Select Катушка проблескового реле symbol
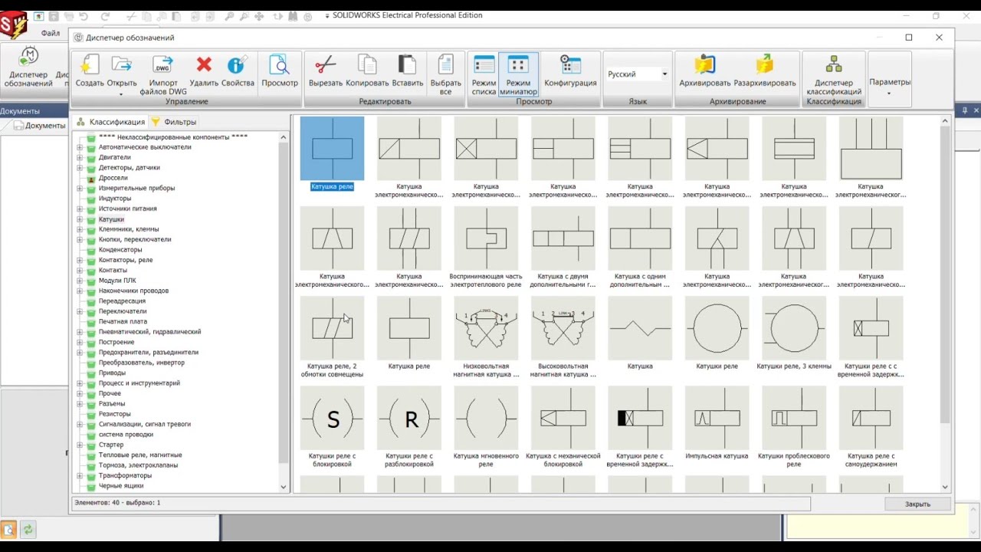The height and width of the screenshot is (552, 981). pos(794,426)
